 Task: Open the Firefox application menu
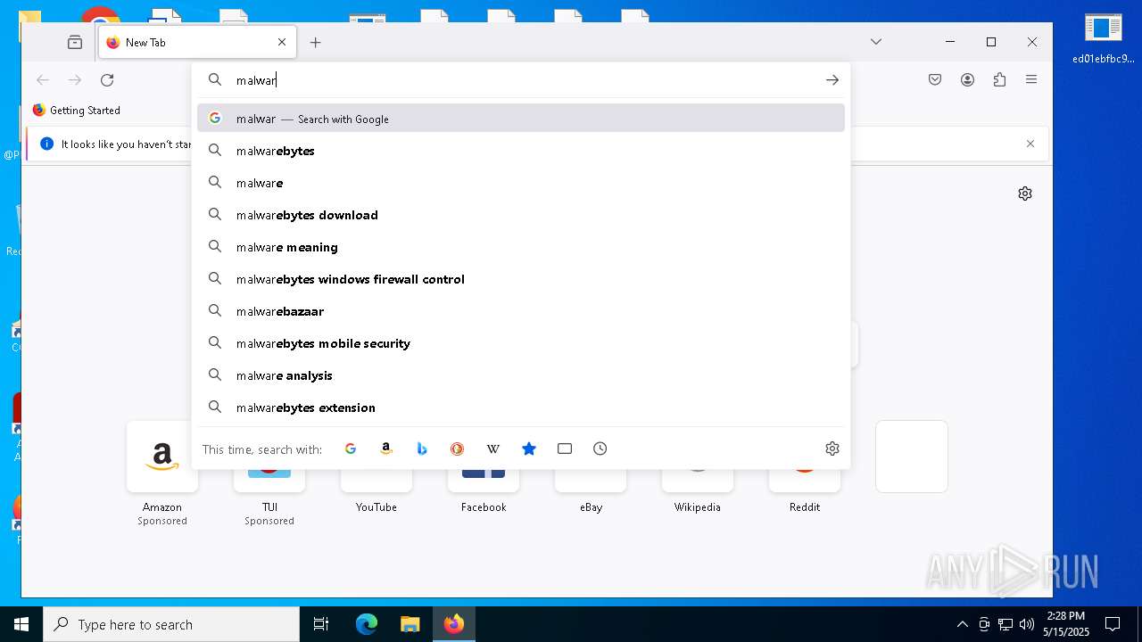tap(1031, 80)
